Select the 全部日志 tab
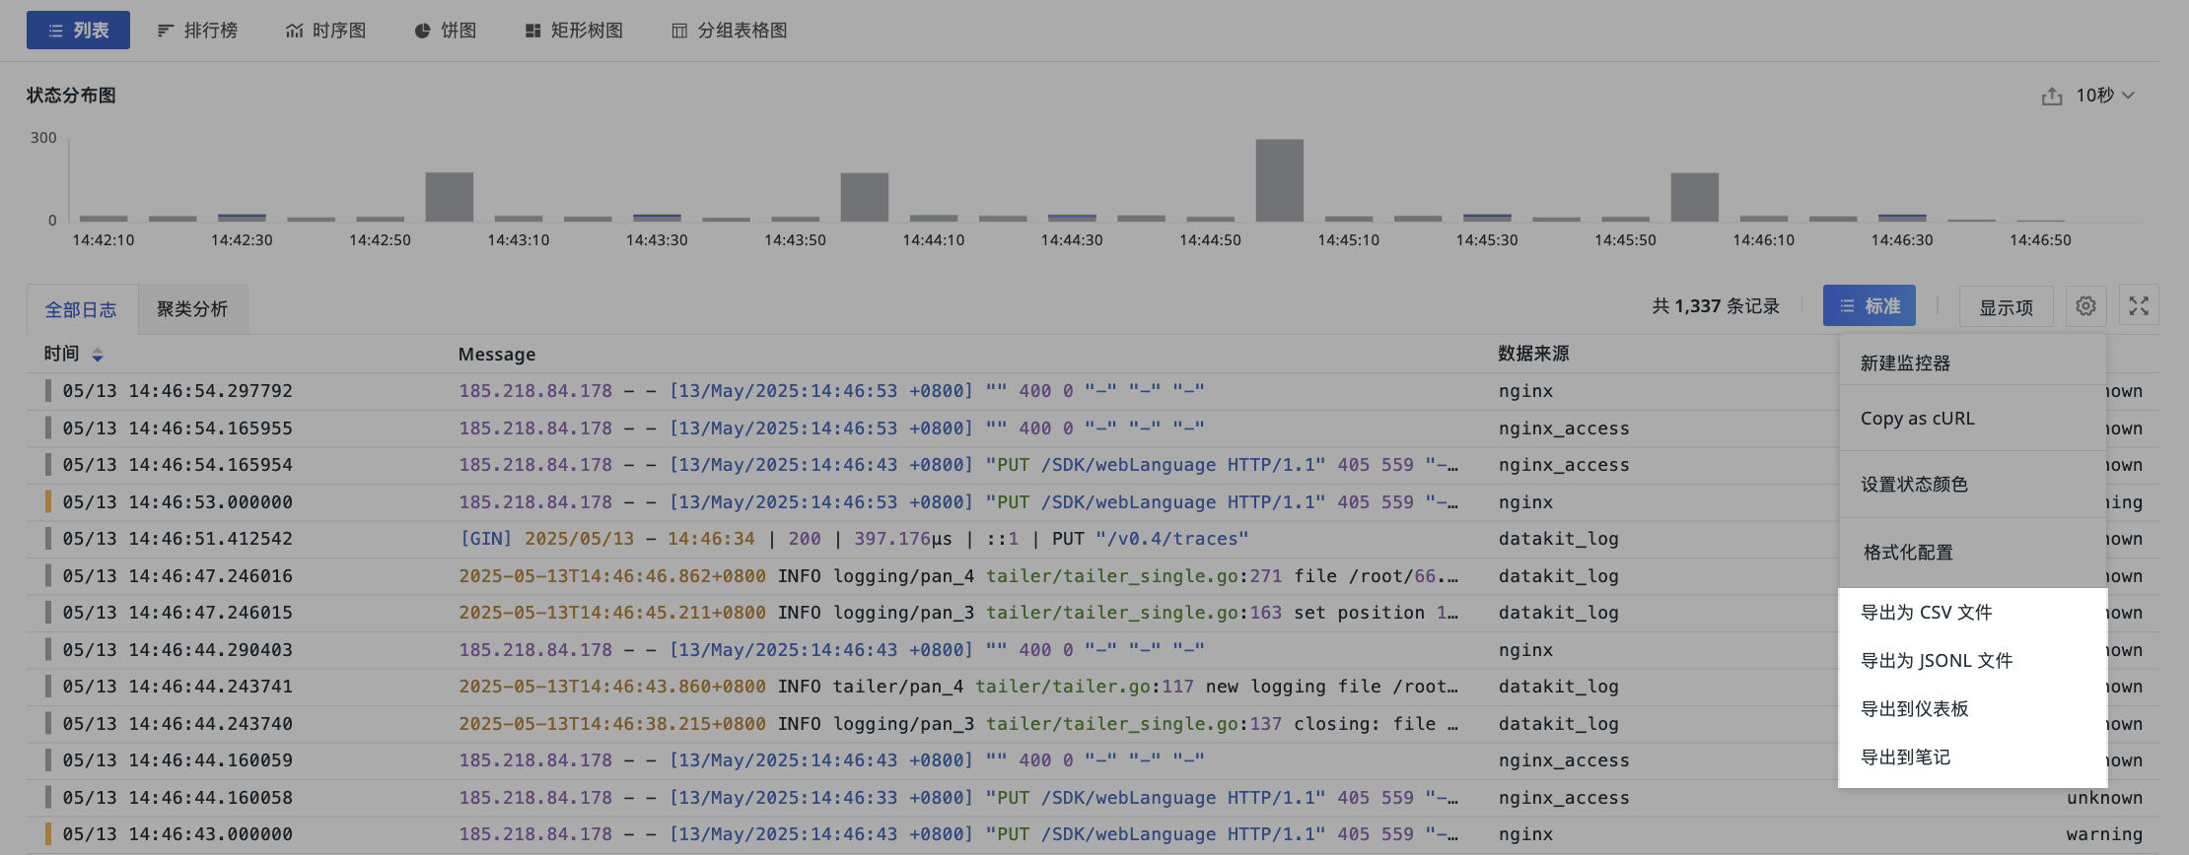The width and height of the screenshot is (2189, 855). coord(81,309)
